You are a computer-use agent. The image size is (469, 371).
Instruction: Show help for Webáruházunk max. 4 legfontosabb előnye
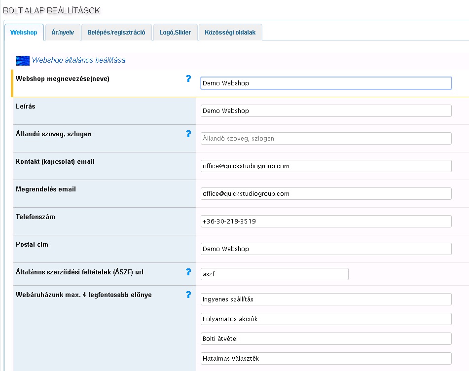tap(188, 295)
